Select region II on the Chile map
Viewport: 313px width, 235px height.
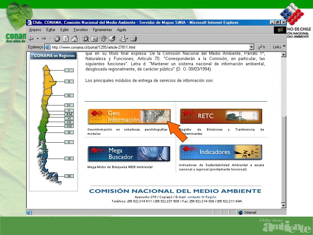coord(69,81)
